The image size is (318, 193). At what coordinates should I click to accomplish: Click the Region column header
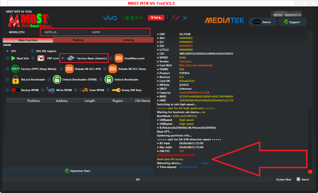click(x=118, y=101)
